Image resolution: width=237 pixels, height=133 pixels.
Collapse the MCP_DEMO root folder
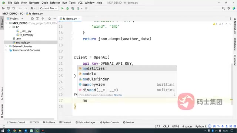6,23
